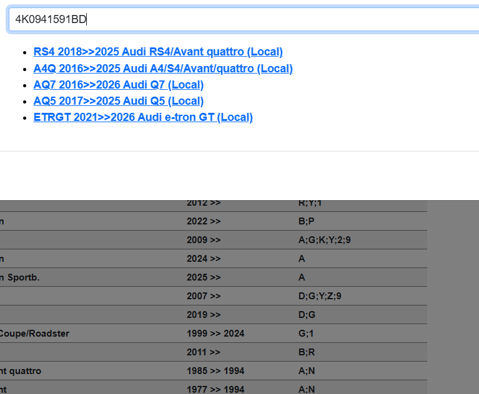Click the model cell ending in Sportb.
Image resolution: width=479 pixels, height=394 pixels.
tap(20, 277)
